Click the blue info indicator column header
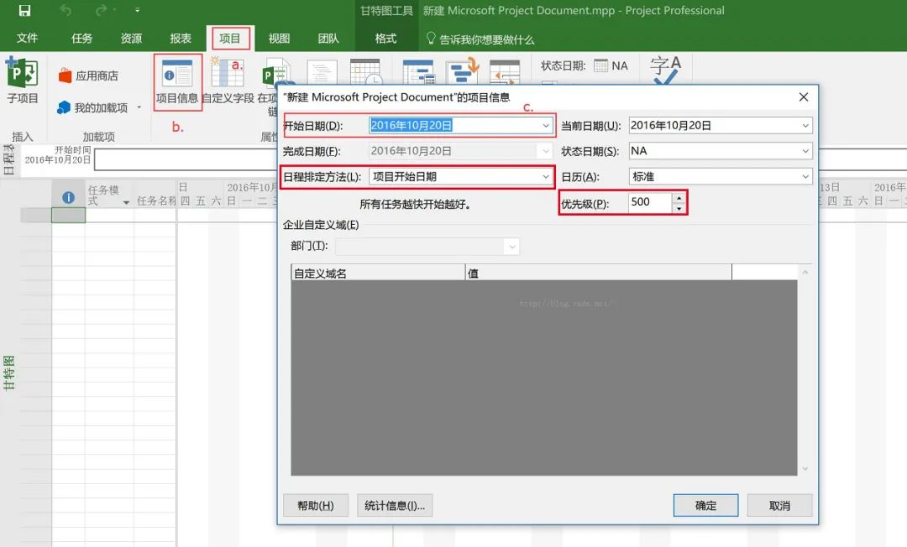 (68, 197)
